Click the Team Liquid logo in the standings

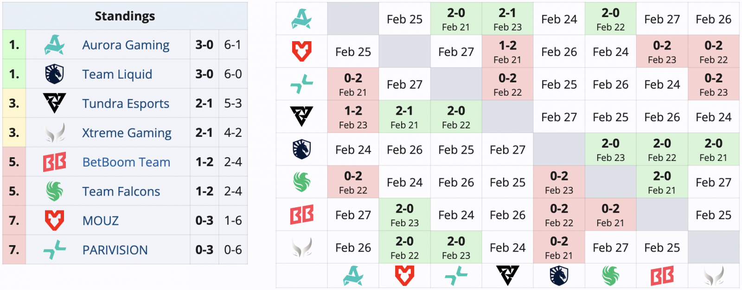pyautogui.click(x=54, y=74)
